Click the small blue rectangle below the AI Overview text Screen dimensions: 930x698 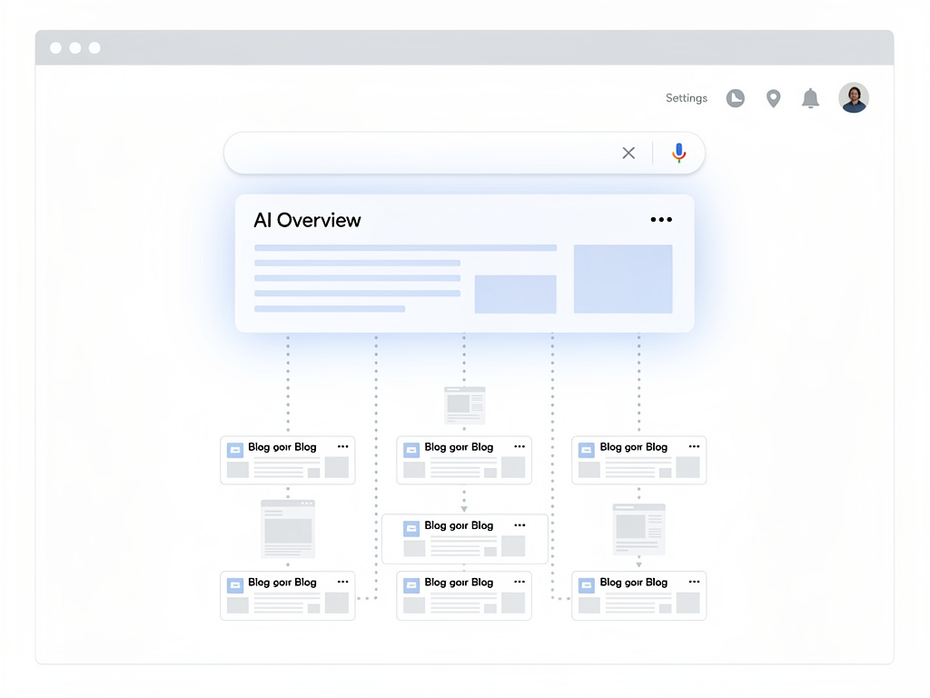[x=515, y=294]
